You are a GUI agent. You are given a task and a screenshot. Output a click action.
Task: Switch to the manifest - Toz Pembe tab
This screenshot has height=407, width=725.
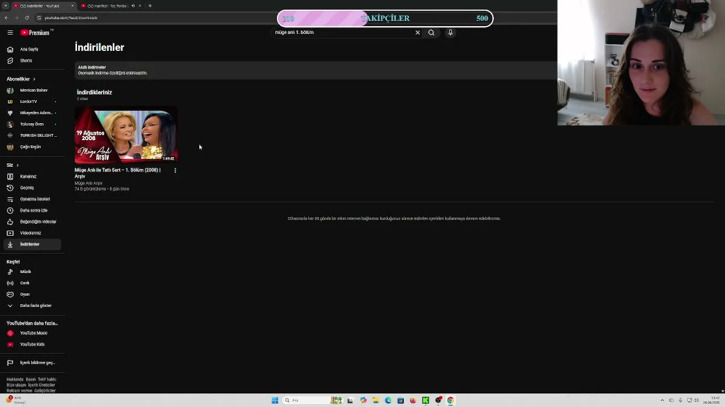(x=110, y=6)
